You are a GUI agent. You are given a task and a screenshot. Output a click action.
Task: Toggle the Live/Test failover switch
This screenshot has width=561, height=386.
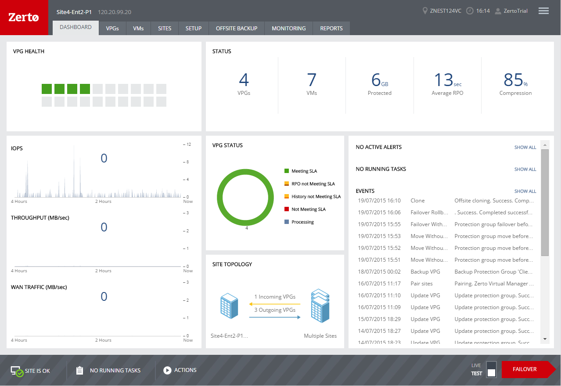pos(491,369)
